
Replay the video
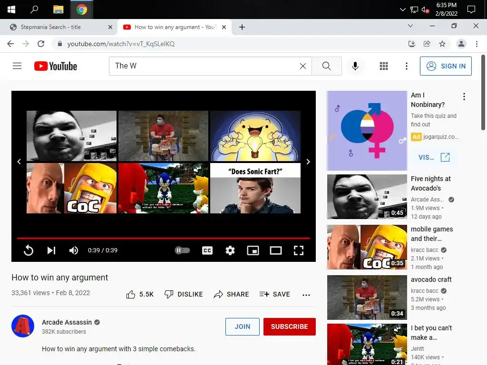(29, 250)
